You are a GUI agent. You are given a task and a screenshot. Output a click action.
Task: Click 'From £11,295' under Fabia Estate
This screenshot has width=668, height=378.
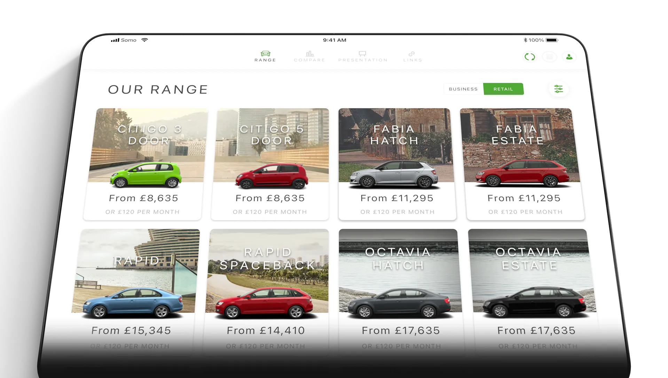(x=524, y=198)
